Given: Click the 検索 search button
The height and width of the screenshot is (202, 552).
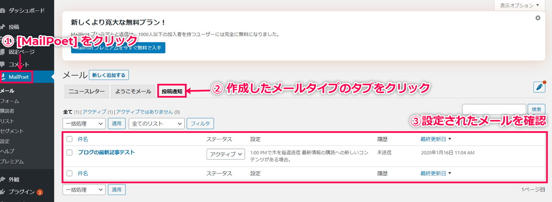Looking at the screenshot, I should tap(537, 109).
